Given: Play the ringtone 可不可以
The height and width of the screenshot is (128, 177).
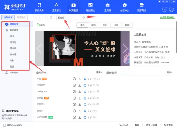Looking at the screenshot, I should coord(74,104).
